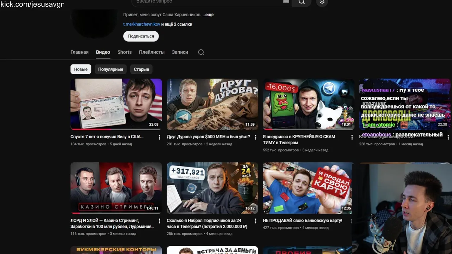Image resolution: width=452 pixels, height=254 pixels.
Task: Open options for НЕ ПРОДАВАЙ карту video
Action: point(352,221)
